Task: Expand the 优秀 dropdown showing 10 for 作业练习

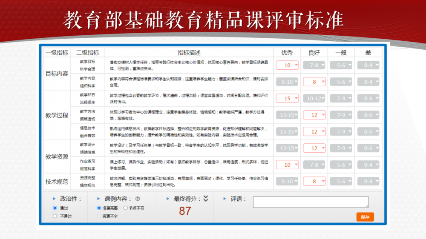Action: point(288,165)
